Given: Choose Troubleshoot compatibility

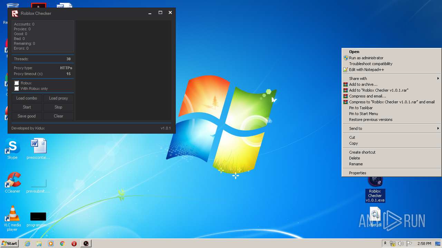Looking at the screenshot, I should [x=392, y=64].
